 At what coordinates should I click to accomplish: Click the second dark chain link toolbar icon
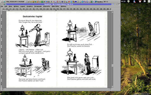[x=29, y=2]
